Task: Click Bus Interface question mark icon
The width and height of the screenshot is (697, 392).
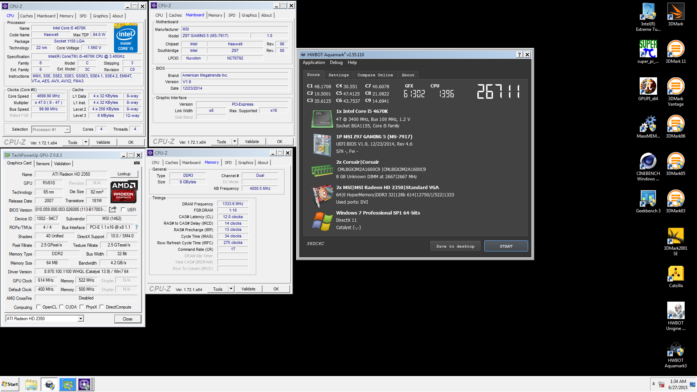Action: (136, 227)
